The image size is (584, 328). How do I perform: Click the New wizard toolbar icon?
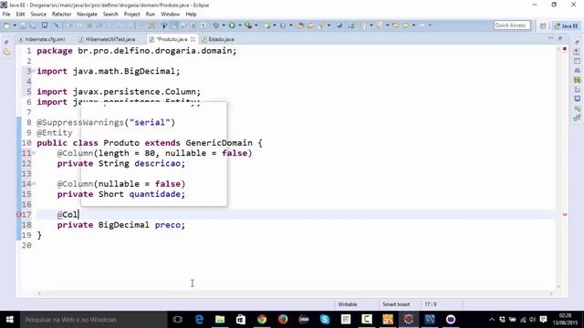pyautogui.click(x=6, y=26)
